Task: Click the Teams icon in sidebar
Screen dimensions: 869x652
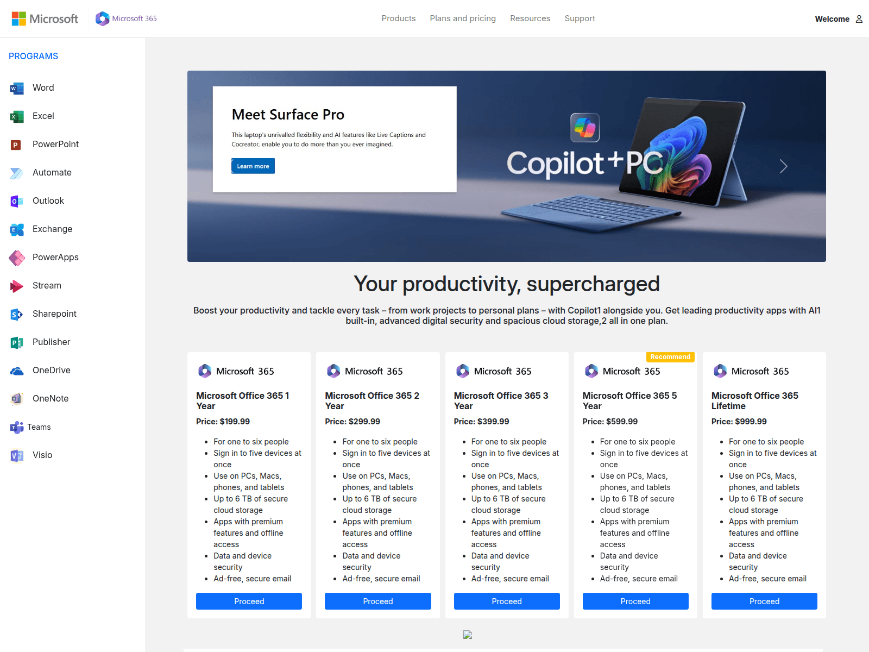Action: pyautogui.click(x=17, y=427)
